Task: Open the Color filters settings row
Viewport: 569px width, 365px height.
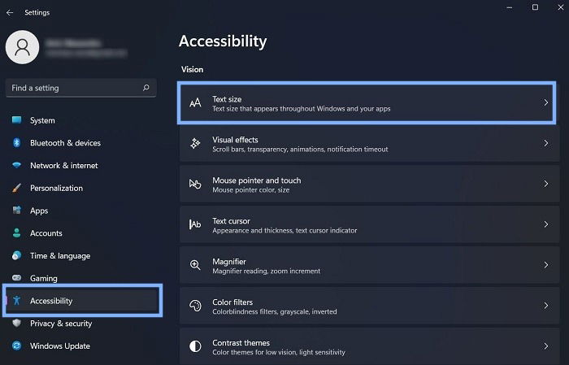Action: 369,306
